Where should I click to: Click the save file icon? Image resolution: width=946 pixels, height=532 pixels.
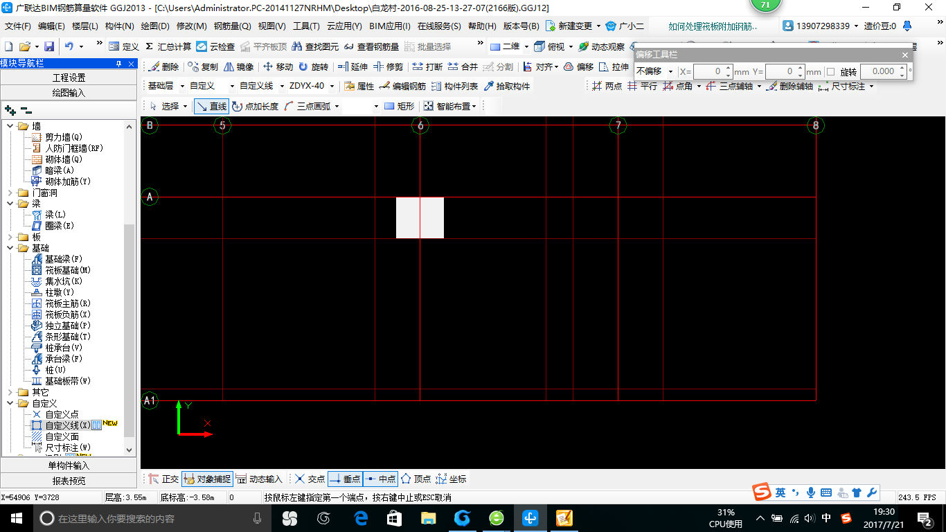[x=49, y=46]
